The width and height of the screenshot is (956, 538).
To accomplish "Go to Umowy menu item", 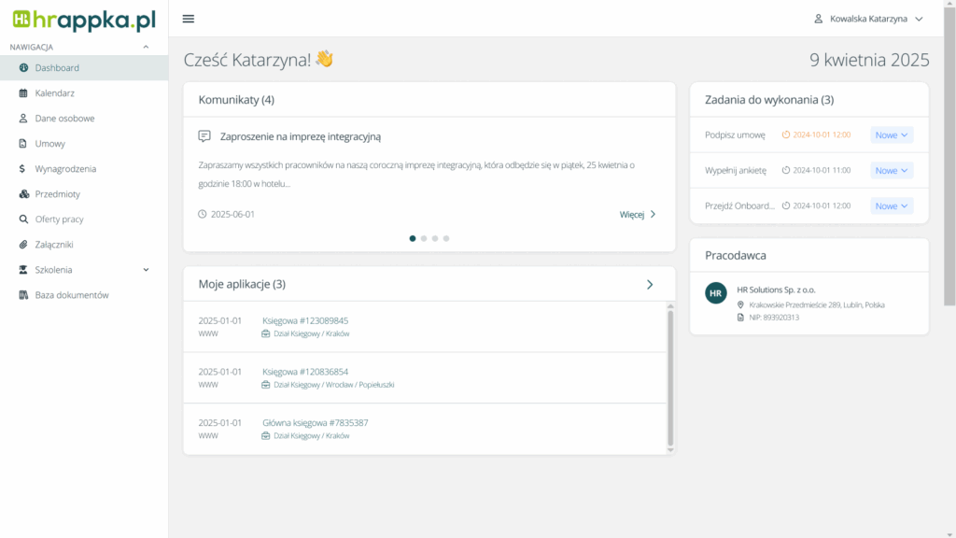I will [x=49, y=144].
